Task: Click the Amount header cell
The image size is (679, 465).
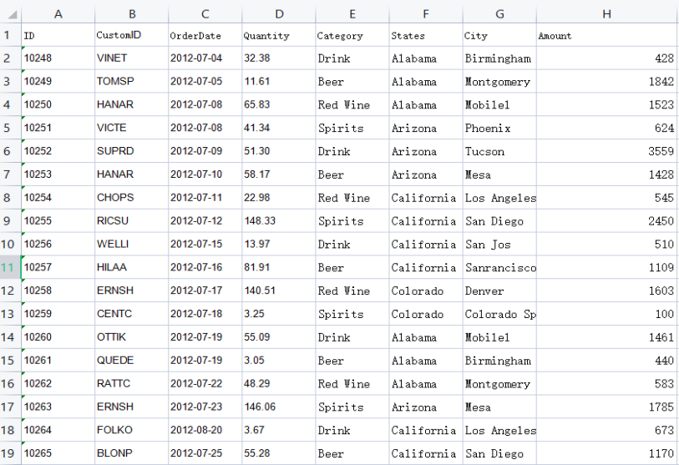Action: pos(606,36)
